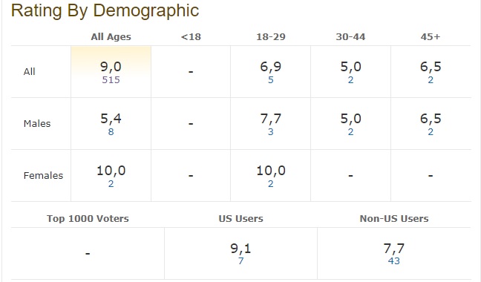Click the Males All Ages 8 votes link
This screenshot has height=282, width=481.
(111, 132)
